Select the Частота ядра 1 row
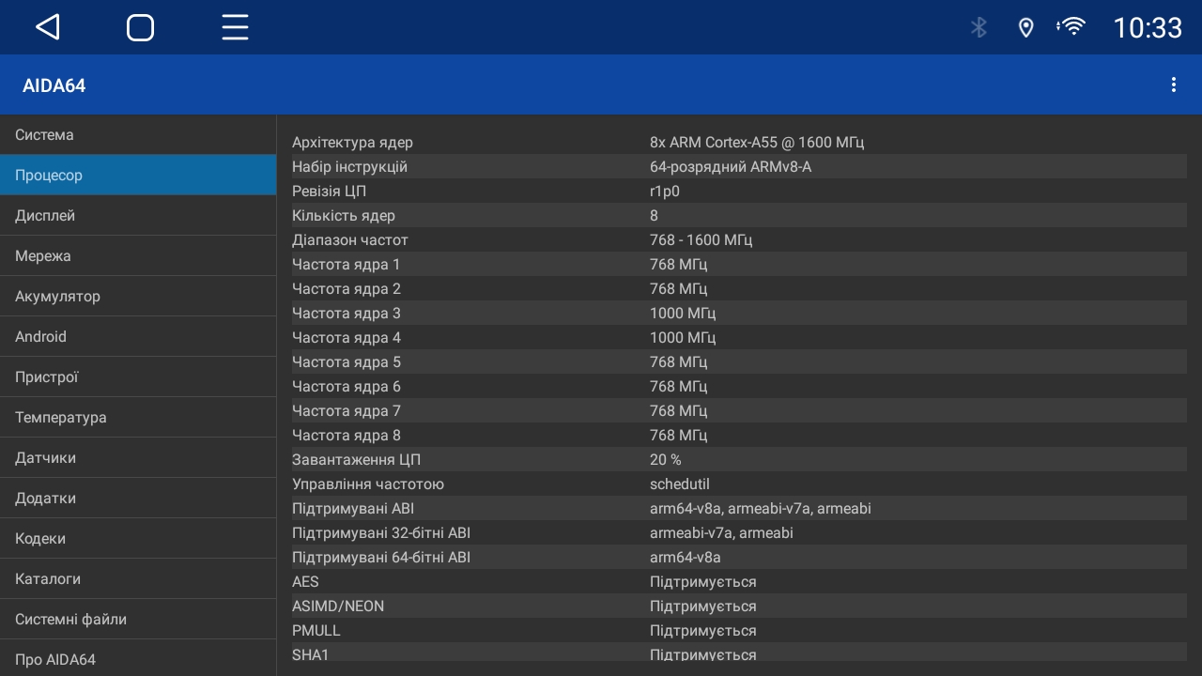 [739, 265]
